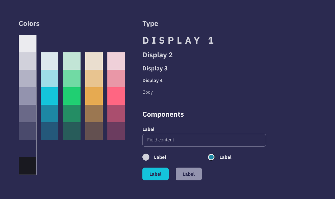Pick the bright cyan color swatch
The image size is (335, 199).
(x=50, y=96)
